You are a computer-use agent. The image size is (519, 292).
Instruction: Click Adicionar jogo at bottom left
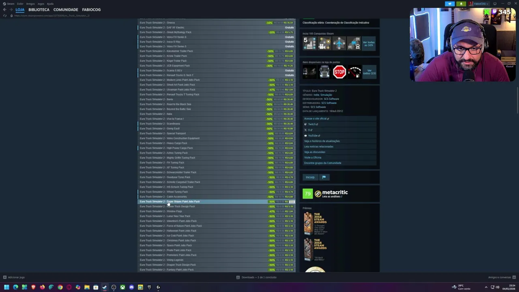[14, 277]
